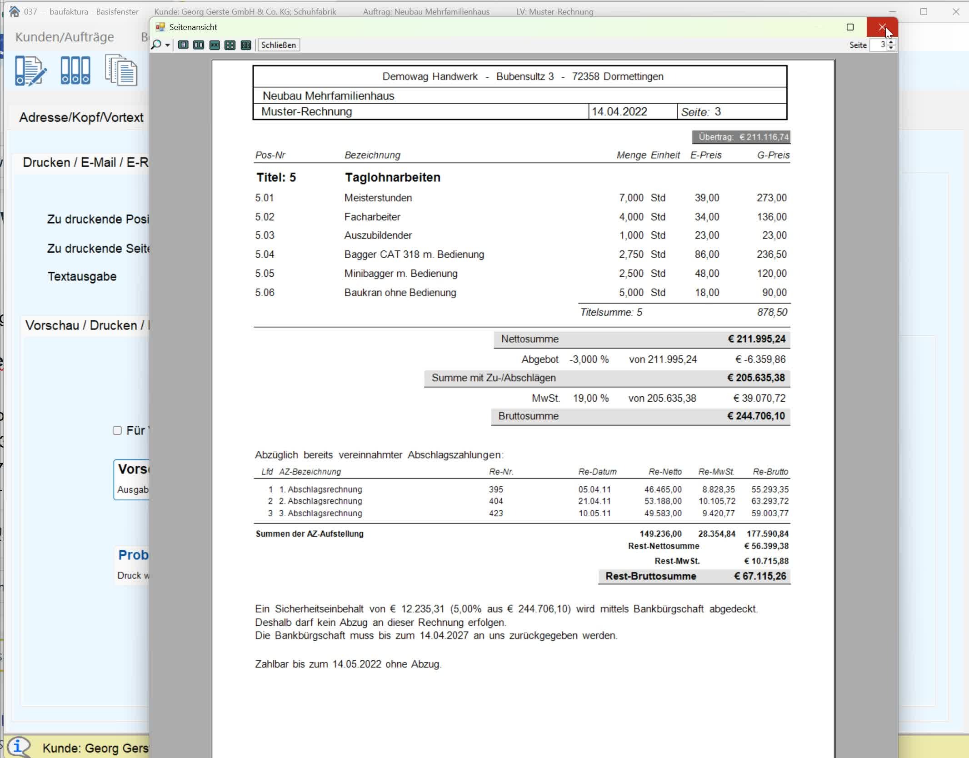Switch to six-page view layout

point(246,45)
